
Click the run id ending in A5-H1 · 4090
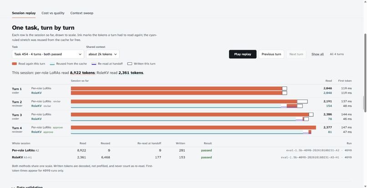(x=316, y=158)
